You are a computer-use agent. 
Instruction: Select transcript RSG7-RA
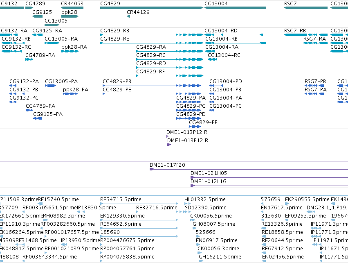(x=315, y=43)
